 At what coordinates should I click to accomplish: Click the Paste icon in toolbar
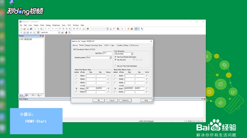pyautogui.click(x=41, y=29)
